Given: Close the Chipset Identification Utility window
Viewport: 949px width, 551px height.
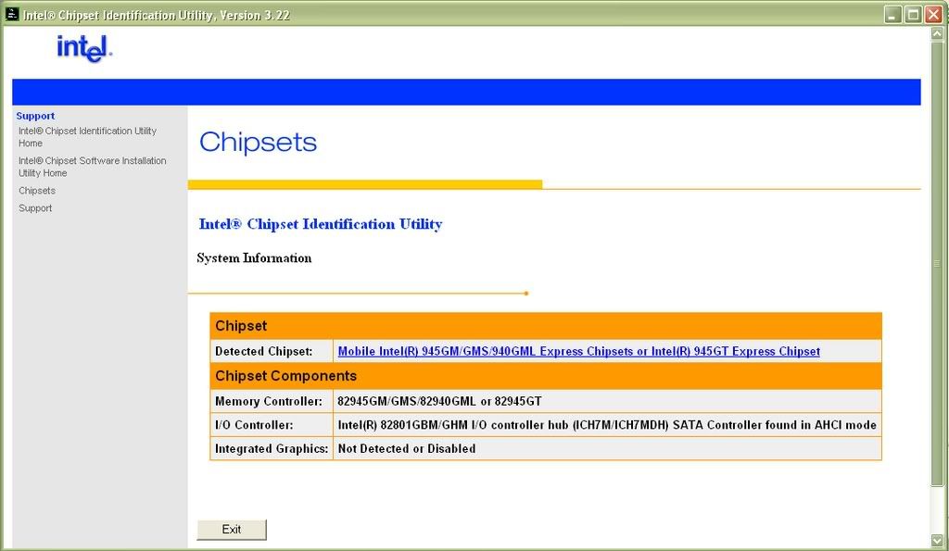Looking at the screenshot, I should click(x=933, y=14).
